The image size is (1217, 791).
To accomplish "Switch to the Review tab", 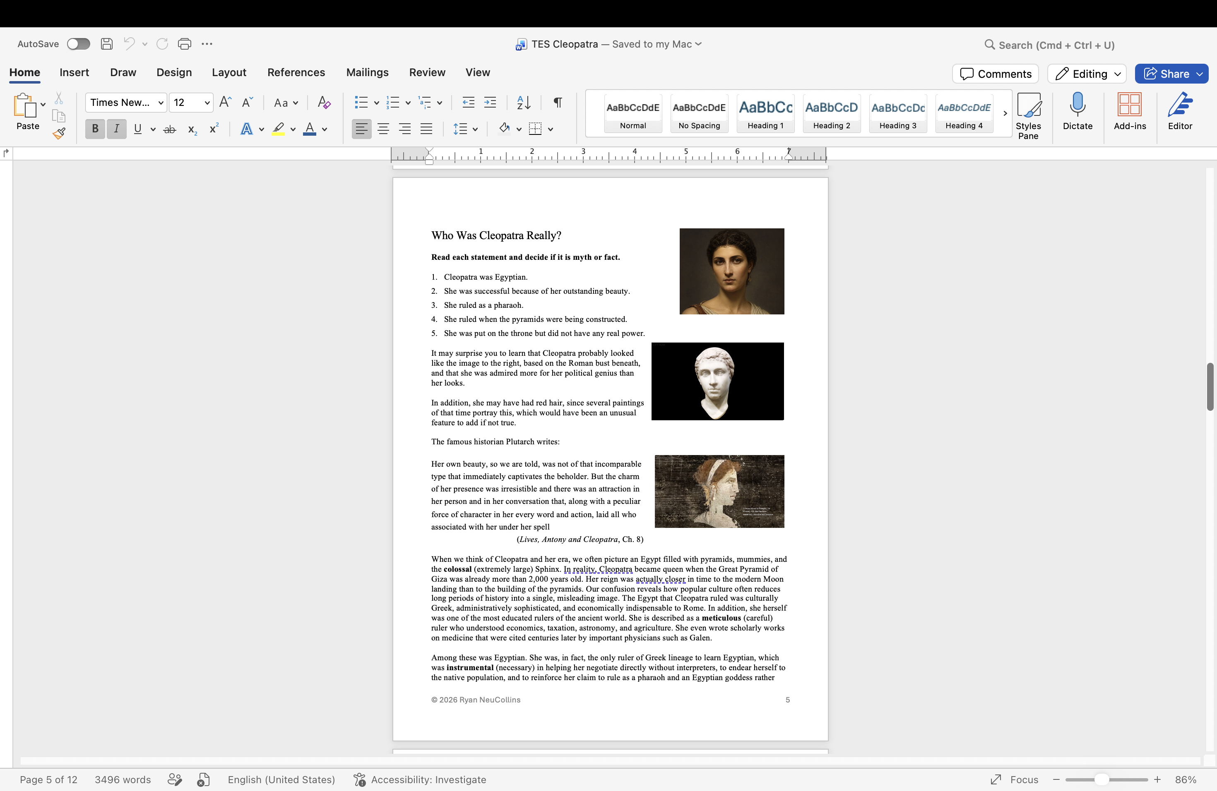I will click(427, 72).
